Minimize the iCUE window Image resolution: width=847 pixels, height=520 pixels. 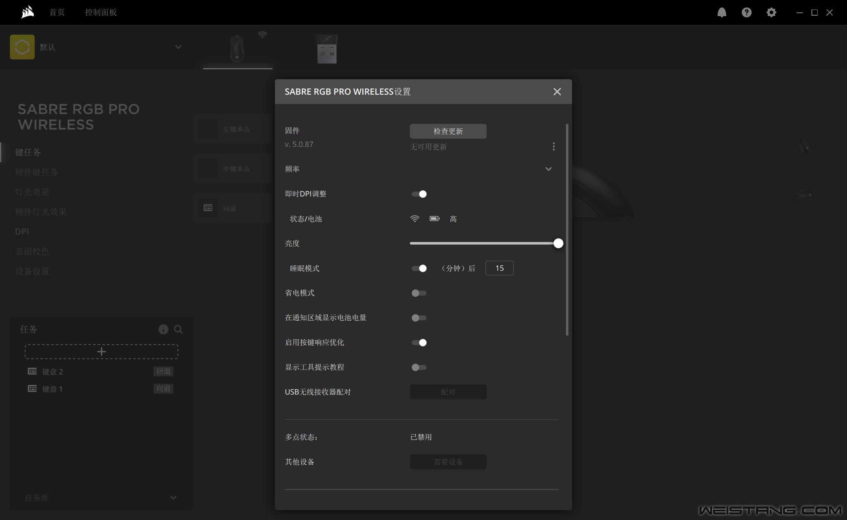[800, 12]
